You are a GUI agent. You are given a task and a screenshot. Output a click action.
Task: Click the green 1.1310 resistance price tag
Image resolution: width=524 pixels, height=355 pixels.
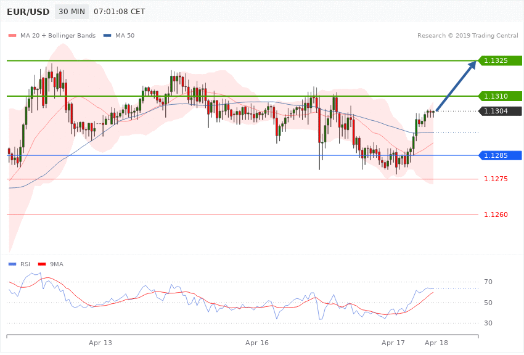tap(499, 96)
